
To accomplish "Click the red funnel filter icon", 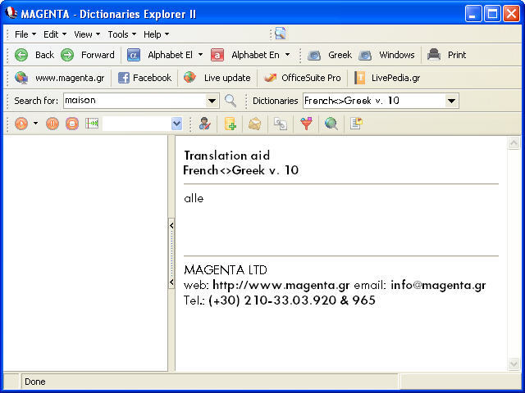I will [306, 124].
